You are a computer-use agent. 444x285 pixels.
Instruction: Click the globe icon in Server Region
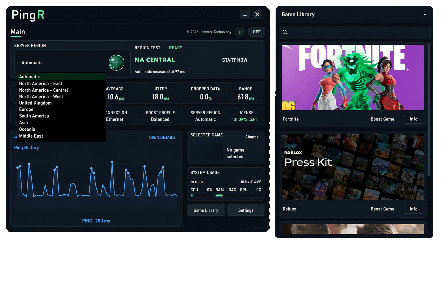tap(117, 63)
